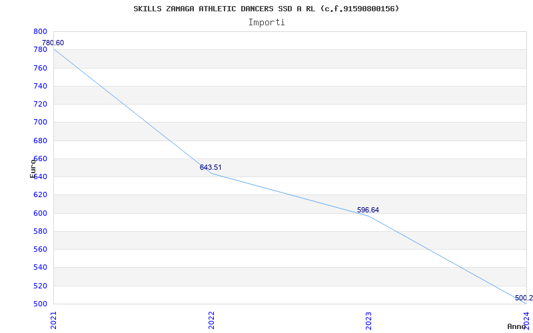Click the 780 y-axis value
The image size is (533, 333).
click(40, 49)
